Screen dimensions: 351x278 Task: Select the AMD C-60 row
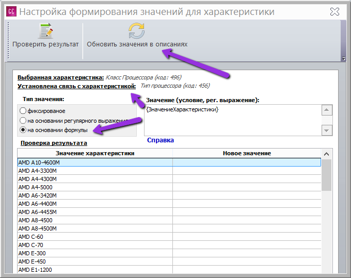169,237
